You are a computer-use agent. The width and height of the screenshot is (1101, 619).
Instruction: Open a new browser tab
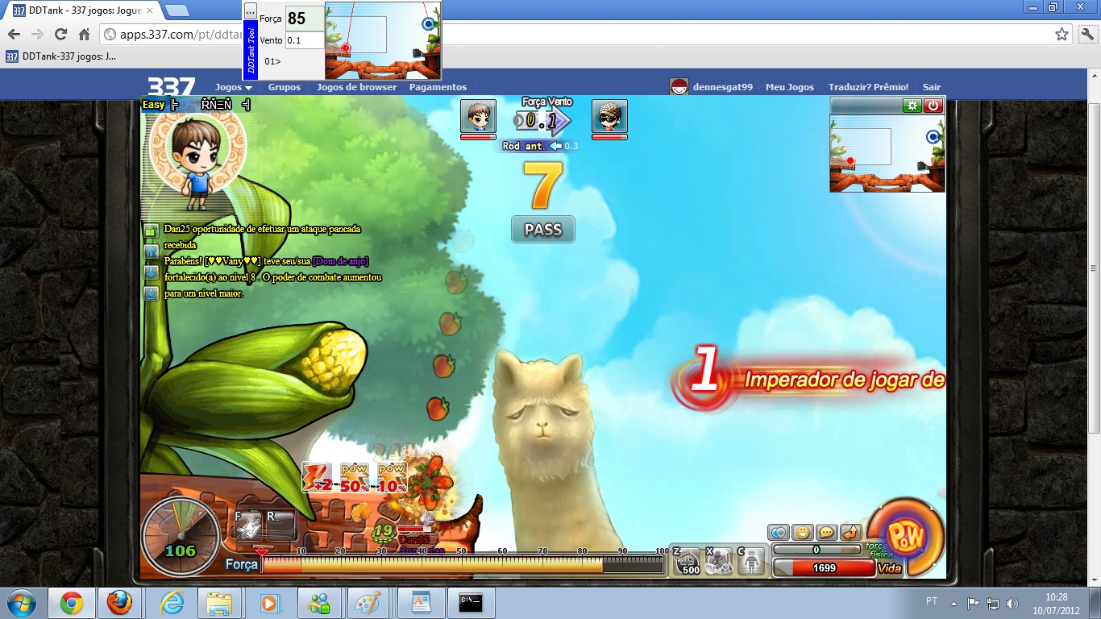point(177,11)
